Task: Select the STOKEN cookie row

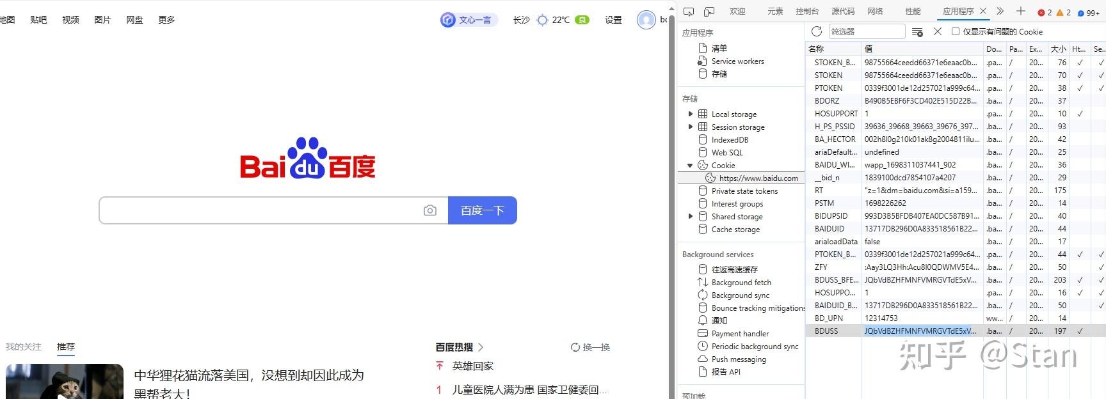Action: (x=956, y=75)
